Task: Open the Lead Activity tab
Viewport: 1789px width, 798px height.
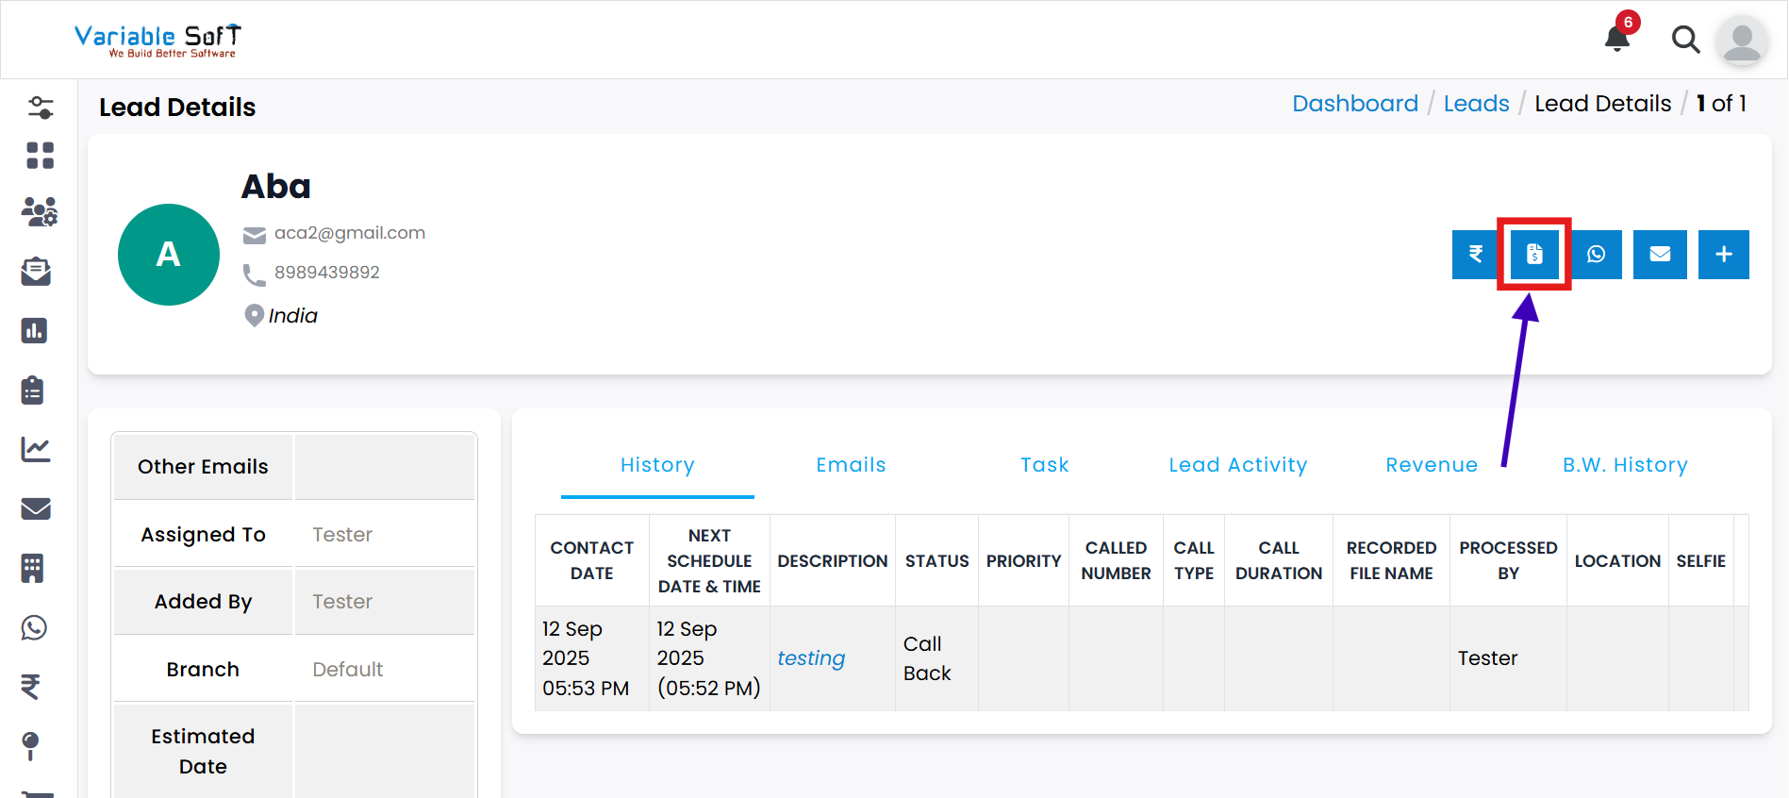Action: point(1237,465)
